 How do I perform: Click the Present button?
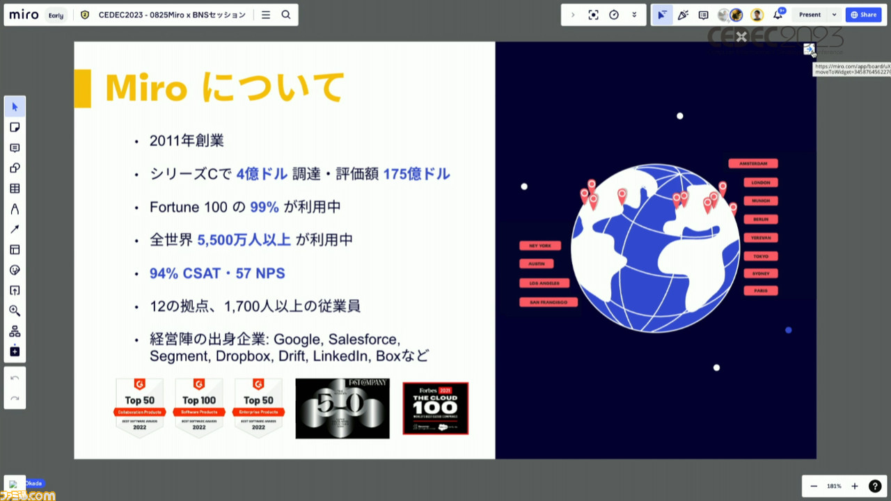click(x=810, y=15)
